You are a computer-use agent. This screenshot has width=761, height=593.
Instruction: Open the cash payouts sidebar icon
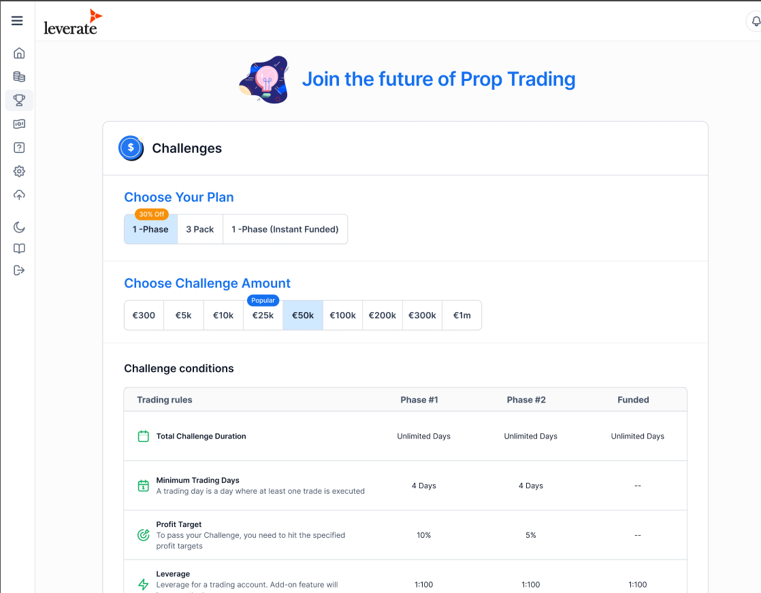tap(19, 124)
